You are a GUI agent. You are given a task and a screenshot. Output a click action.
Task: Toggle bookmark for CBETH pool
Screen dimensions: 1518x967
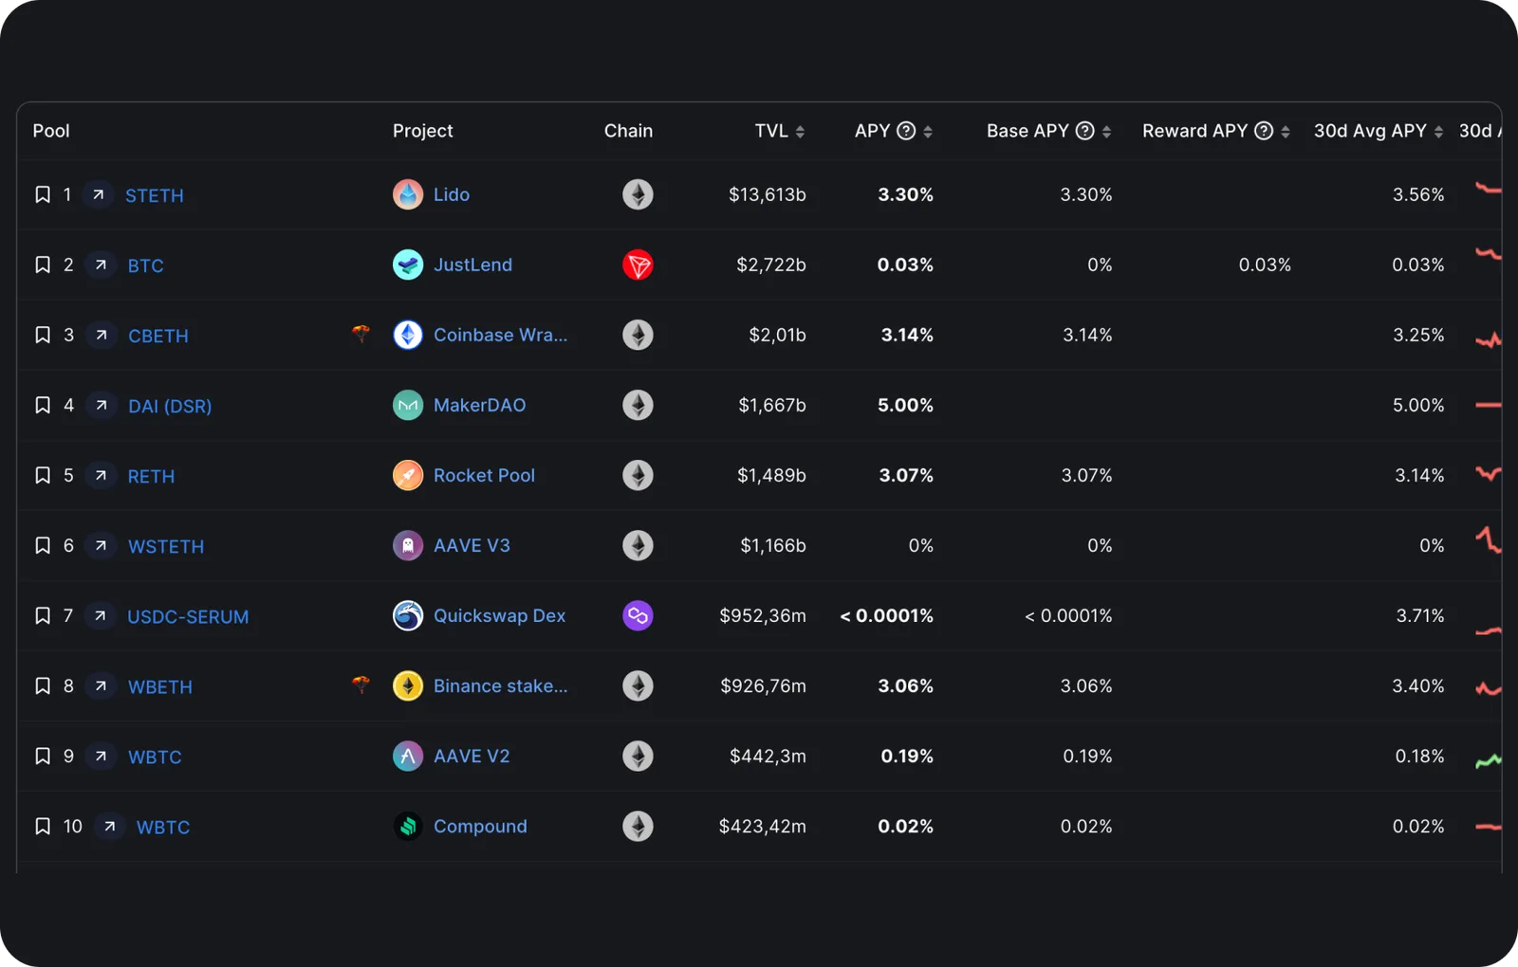[43, 335]
